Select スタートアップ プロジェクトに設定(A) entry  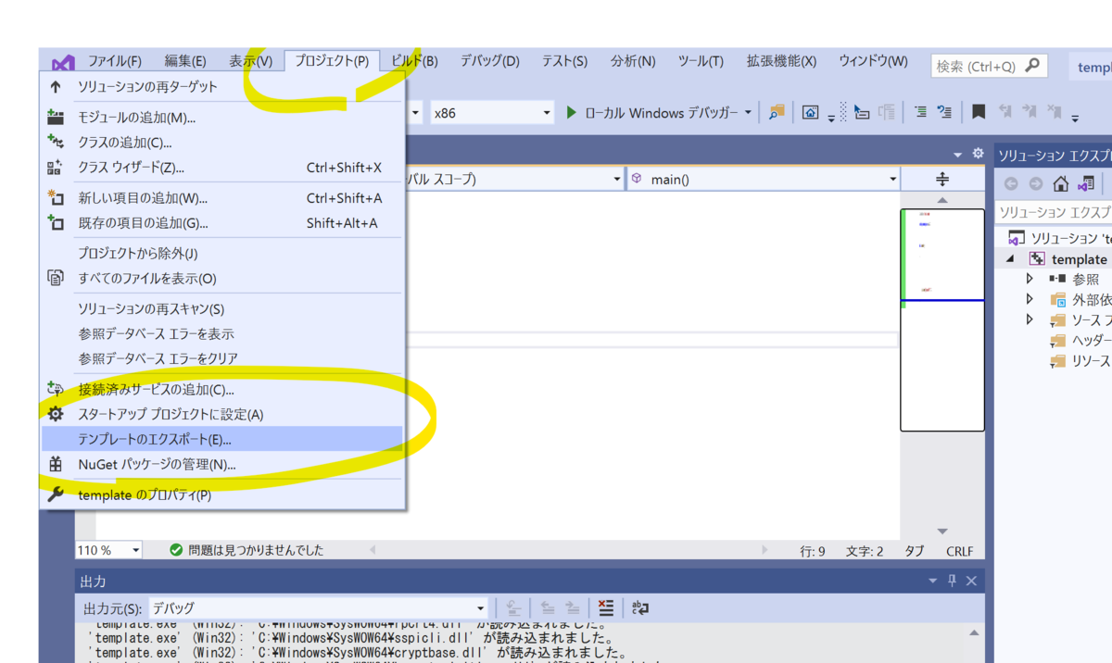222,415
